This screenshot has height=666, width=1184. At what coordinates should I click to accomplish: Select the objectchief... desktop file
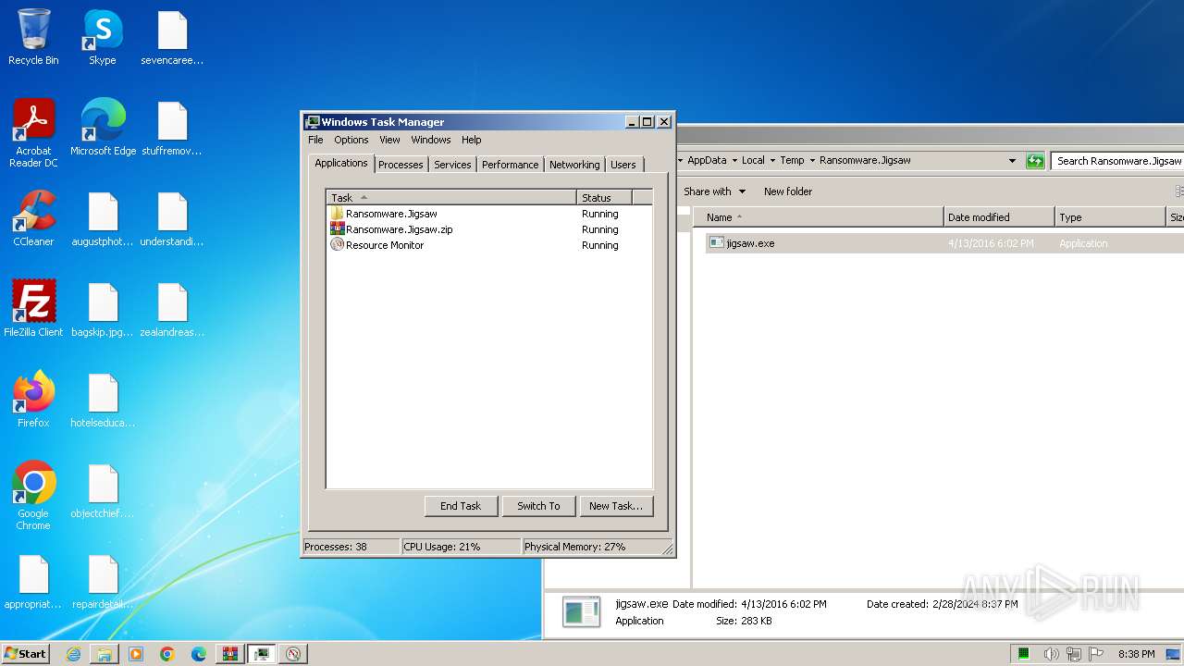[x=103, y=490]
